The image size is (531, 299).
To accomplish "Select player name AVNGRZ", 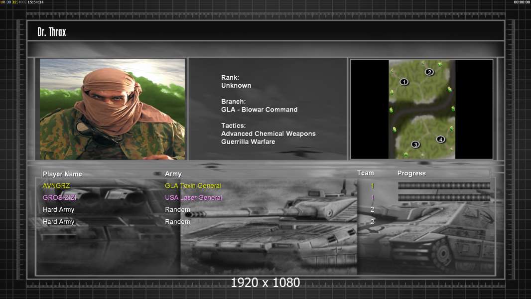I will (56, 185).
